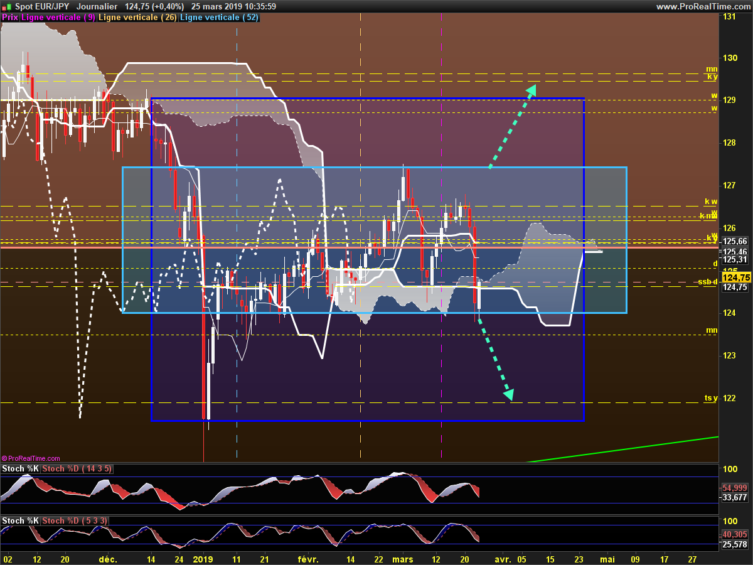Click the downward green dashed arrow head
The height and width of the screenshot is (565, 753).
[508, 394]
